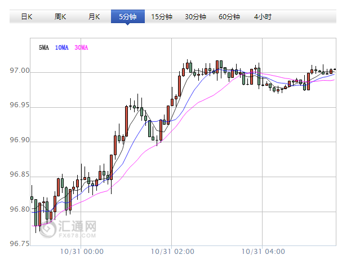Click the 96.95 price axis label

point(20,105)
